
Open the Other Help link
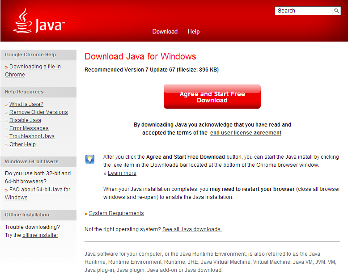coord(22,144)
